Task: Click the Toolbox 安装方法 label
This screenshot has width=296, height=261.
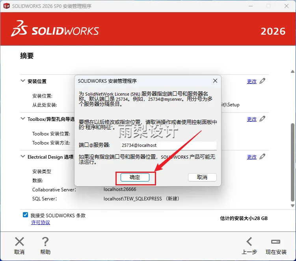Action: coord(51,143)
